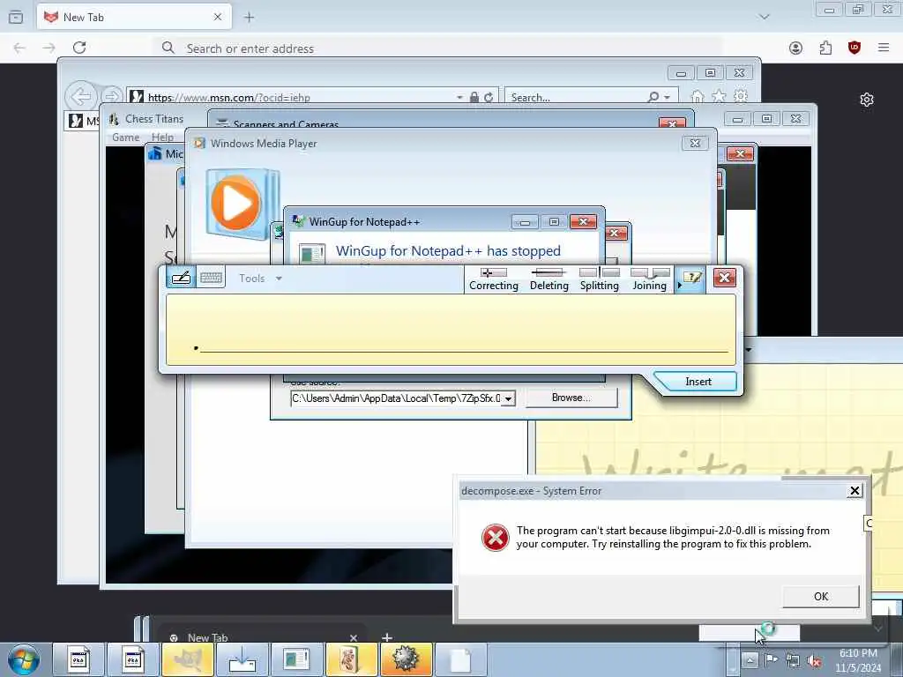Open the browser account profile icon
903x677 pixels.
(x=795, y=48)
